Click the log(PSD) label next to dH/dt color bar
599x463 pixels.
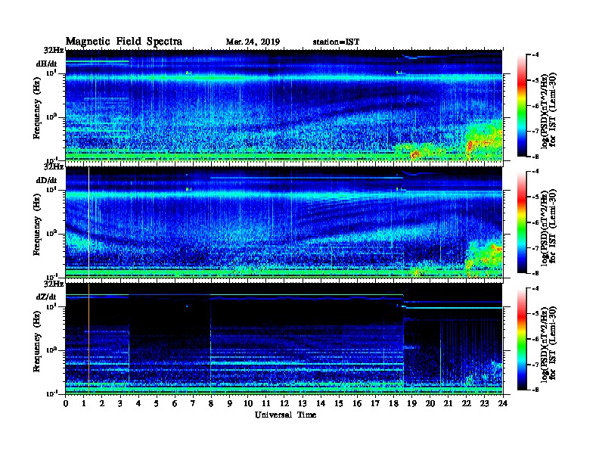pos(548,110)
